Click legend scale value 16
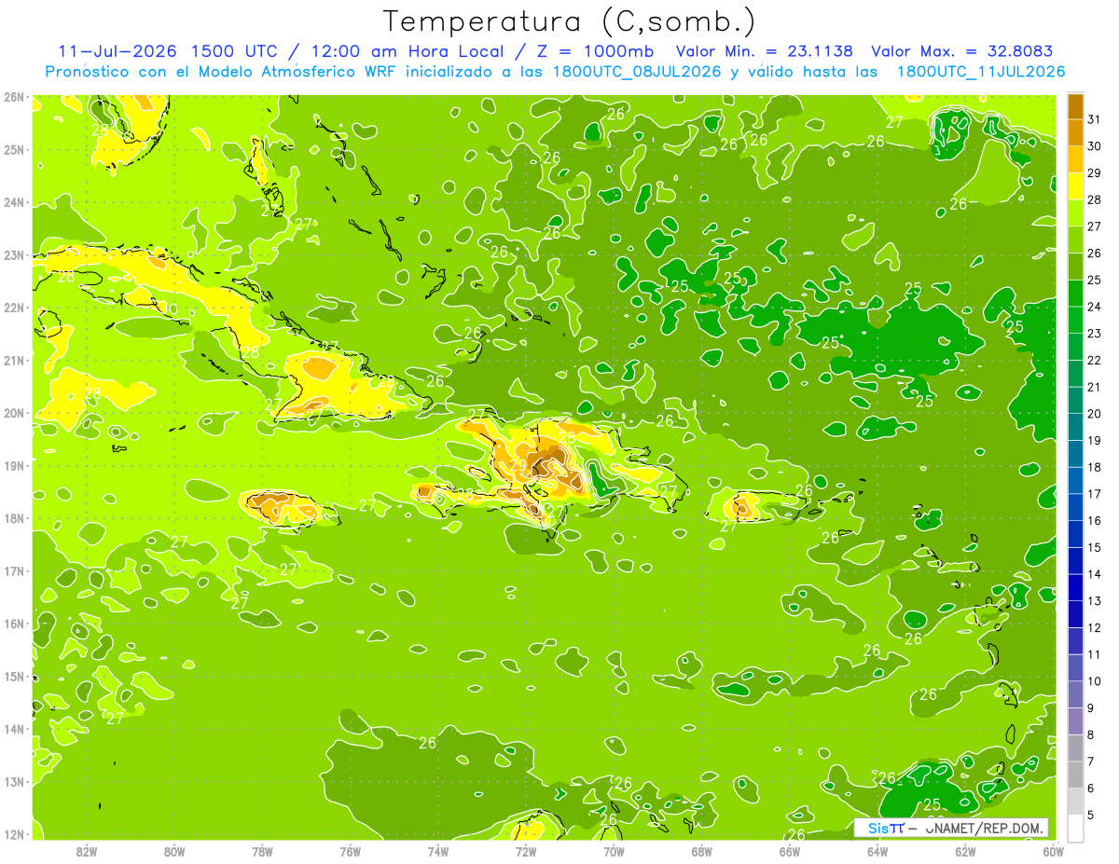Image resolution: width=1119 pixels, height=864 pixels. 1094,521
